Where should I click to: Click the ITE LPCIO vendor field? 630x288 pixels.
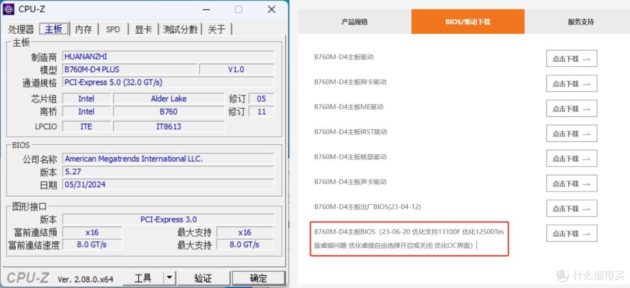pos(86,126)
